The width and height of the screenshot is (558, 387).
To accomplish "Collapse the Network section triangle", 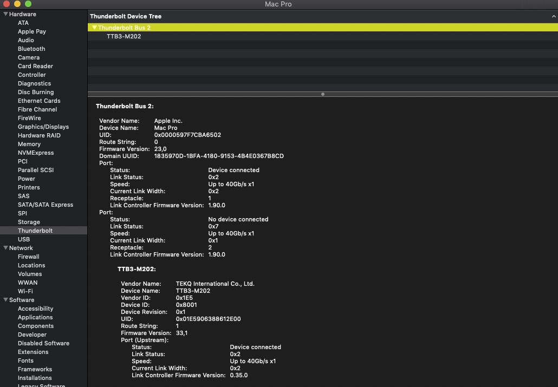I will [x=6, y=248].
